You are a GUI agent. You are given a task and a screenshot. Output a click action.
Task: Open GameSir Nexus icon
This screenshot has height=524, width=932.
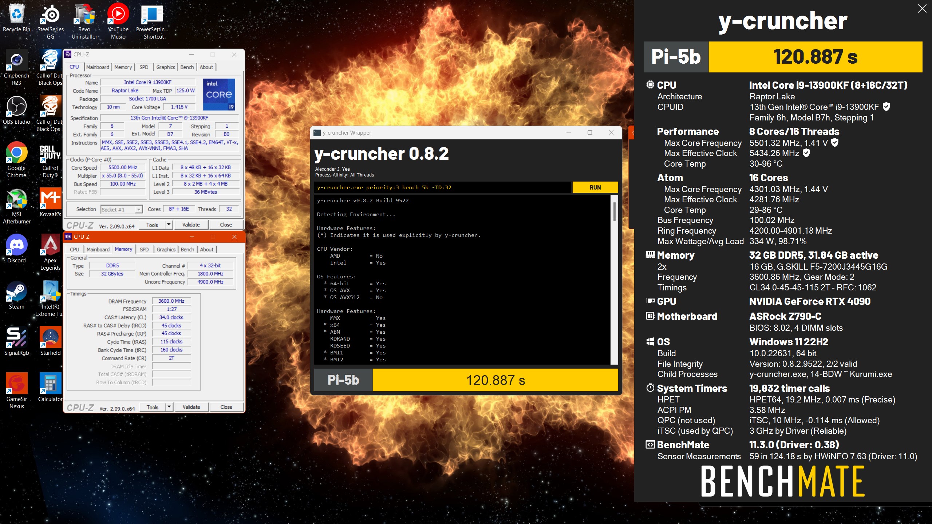click(x=16, y=391)
